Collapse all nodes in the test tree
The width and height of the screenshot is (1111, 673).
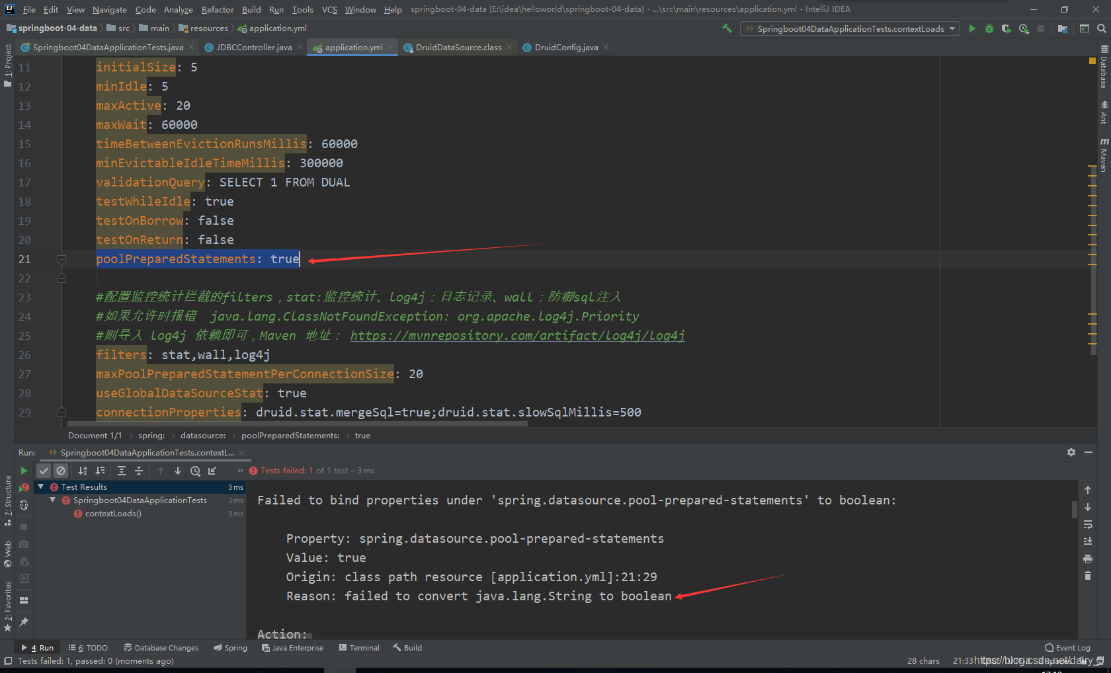[x=139, y=471]
